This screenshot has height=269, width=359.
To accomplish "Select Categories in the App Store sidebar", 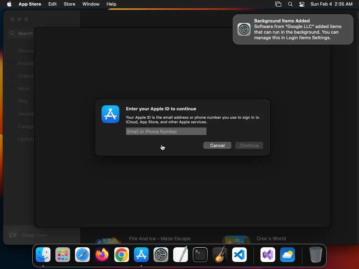I will click(26, 126).
